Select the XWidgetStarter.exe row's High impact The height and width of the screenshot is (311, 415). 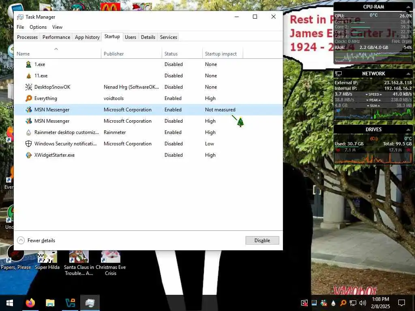pyautogui.click(x=210, y=155)
